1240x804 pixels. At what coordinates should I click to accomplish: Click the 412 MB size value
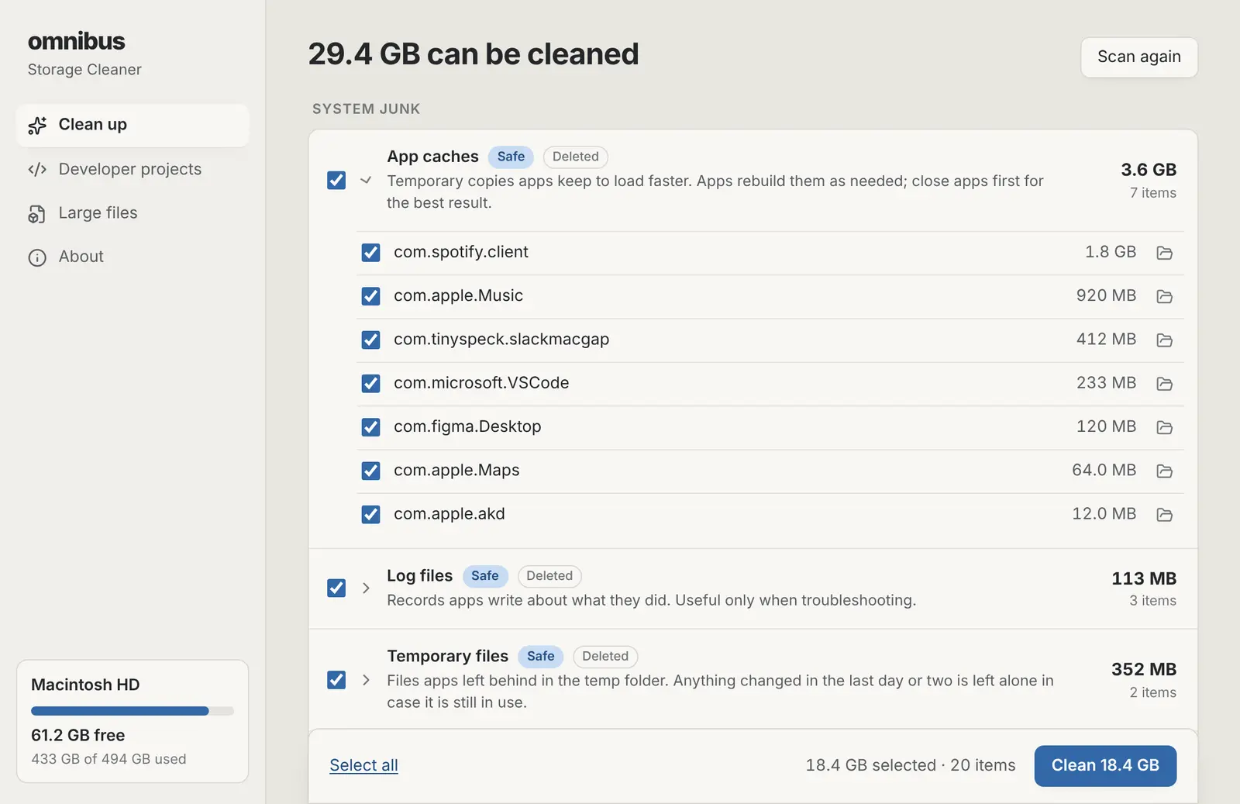1106,339
